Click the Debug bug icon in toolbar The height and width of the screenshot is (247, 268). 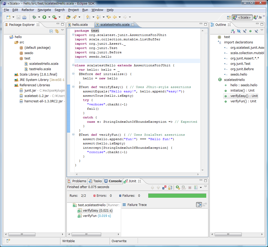point(34,17)
